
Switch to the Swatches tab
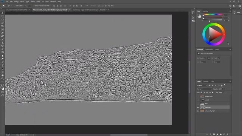[205, 11]
